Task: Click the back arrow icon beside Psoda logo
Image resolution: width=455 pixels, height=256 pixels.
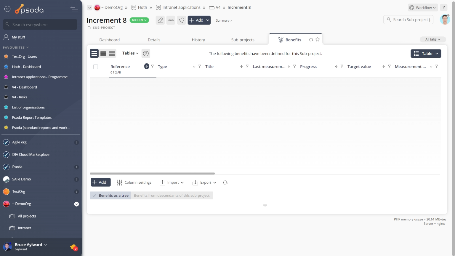Action: pyautogui.click(x=7, y=9)
